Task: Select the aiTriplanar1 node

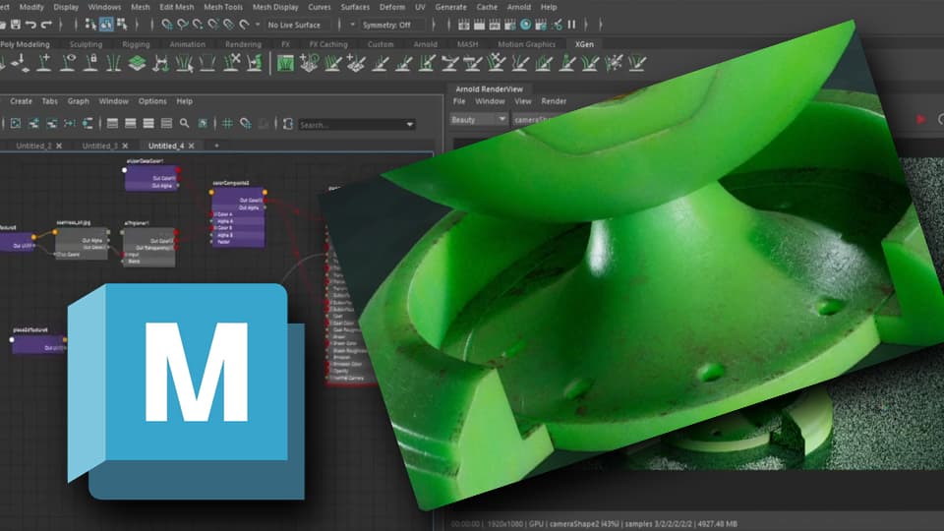Action: click(149, 246)
